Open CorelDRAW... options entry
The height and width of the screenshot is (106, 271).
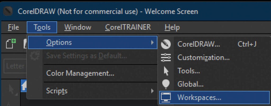click(214, 44)
